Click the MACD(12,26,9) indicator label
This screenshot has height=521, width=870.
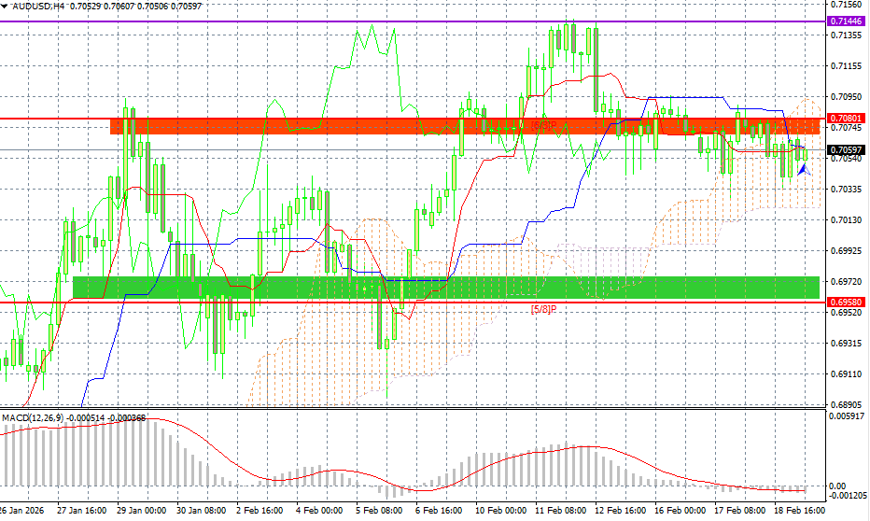(33, 417)
